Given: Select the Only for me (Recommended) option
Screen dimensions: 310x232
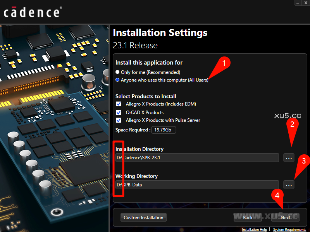Looking at the screenshot, I should point(117,72).
